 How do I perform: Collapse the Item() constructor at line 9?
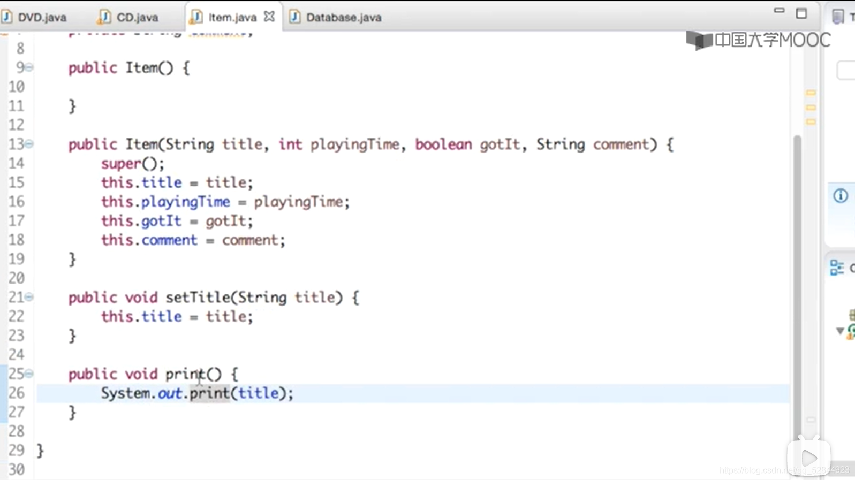coord(29,67)
